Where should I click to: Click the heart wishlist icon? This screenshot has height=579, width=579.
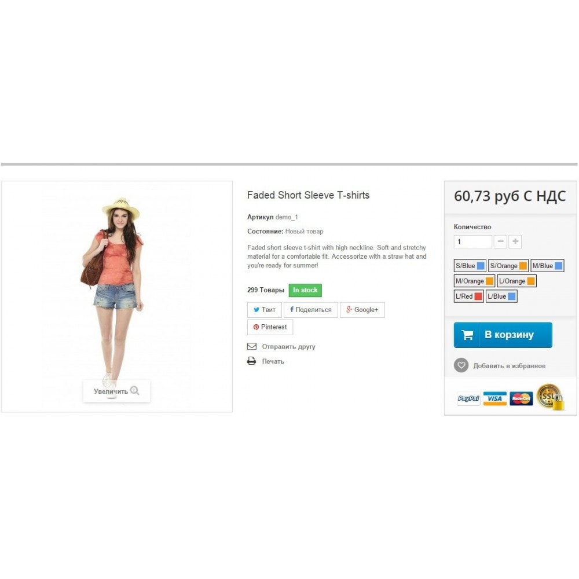461,365
